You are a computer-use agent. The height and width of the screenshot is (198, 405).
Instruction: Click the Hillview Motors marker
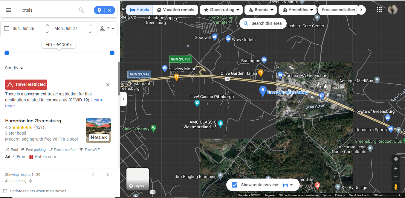[x=165, y=68]
